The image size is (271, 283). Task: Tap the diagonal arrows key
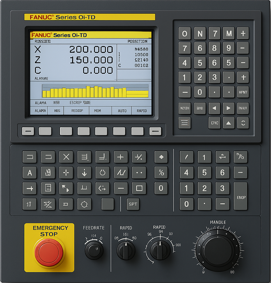(66, 188)
